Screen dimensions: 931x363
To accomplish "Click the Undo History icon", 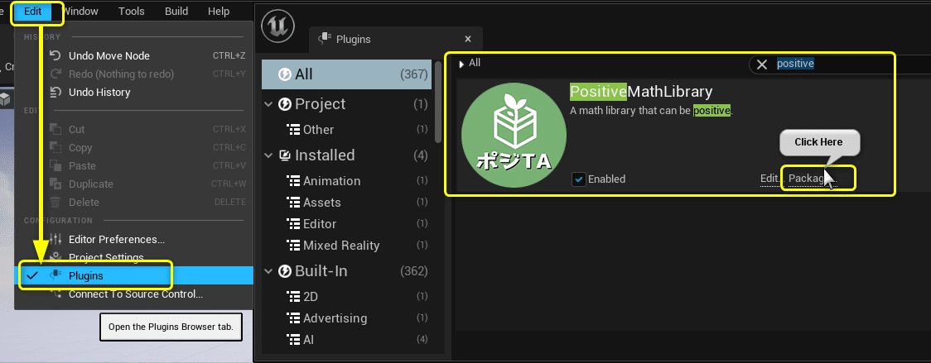I will (55, 92).
